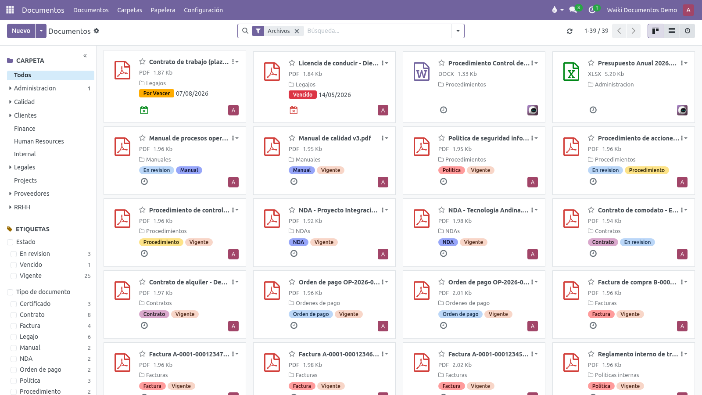
Task: Click the Nuevo button
Action: 21,31
